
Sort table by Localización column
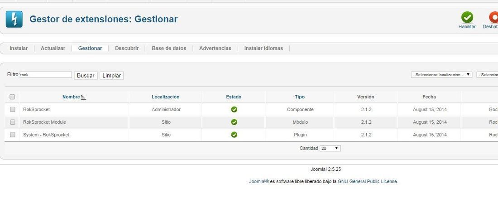pos(165,97)
